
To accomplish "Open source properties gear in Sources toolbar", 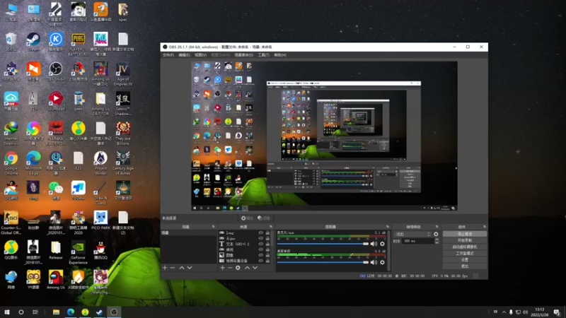I will click(x=238, y=268).
